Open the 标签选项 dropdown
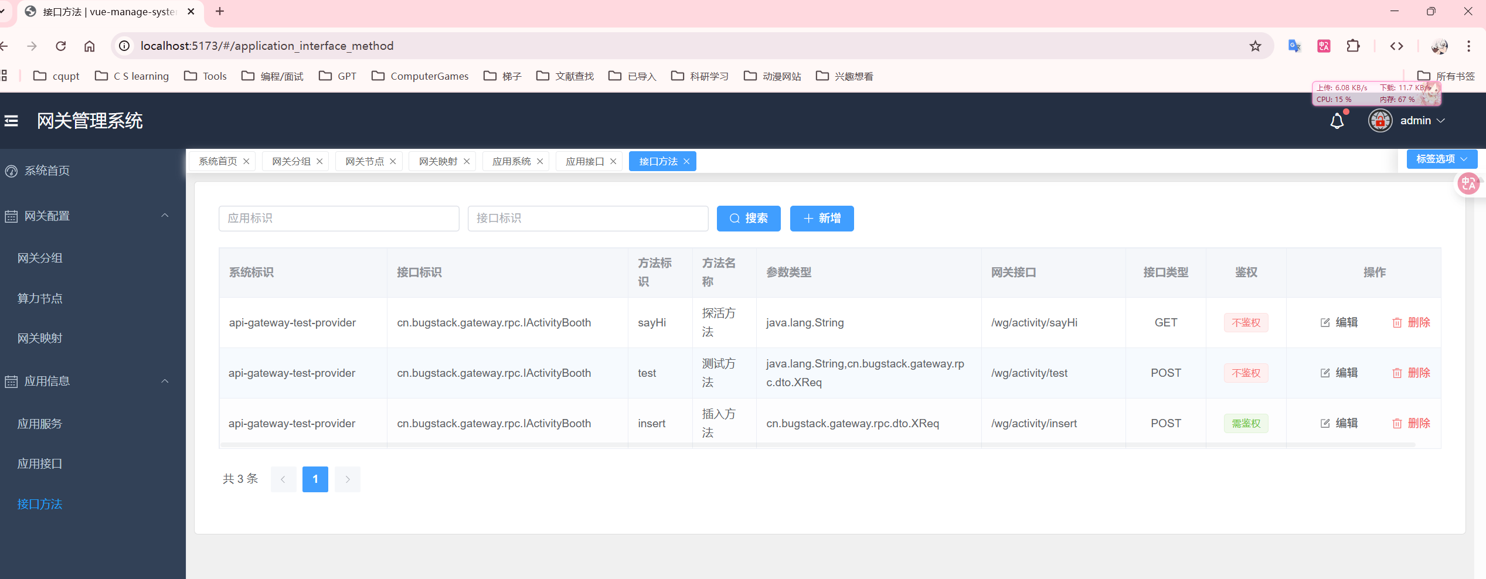Image resolution: width=1486 pixels, height=579 pixels. click(1441, 159)
